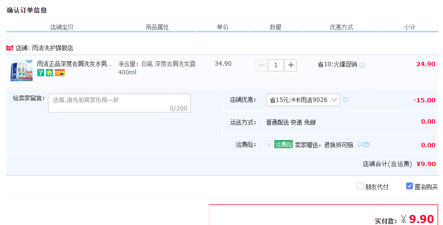Open the 火爆促销 promotion comment bubble icon
Screen dimensions: 443x225
pyautogui.click(x=362, y=65)
